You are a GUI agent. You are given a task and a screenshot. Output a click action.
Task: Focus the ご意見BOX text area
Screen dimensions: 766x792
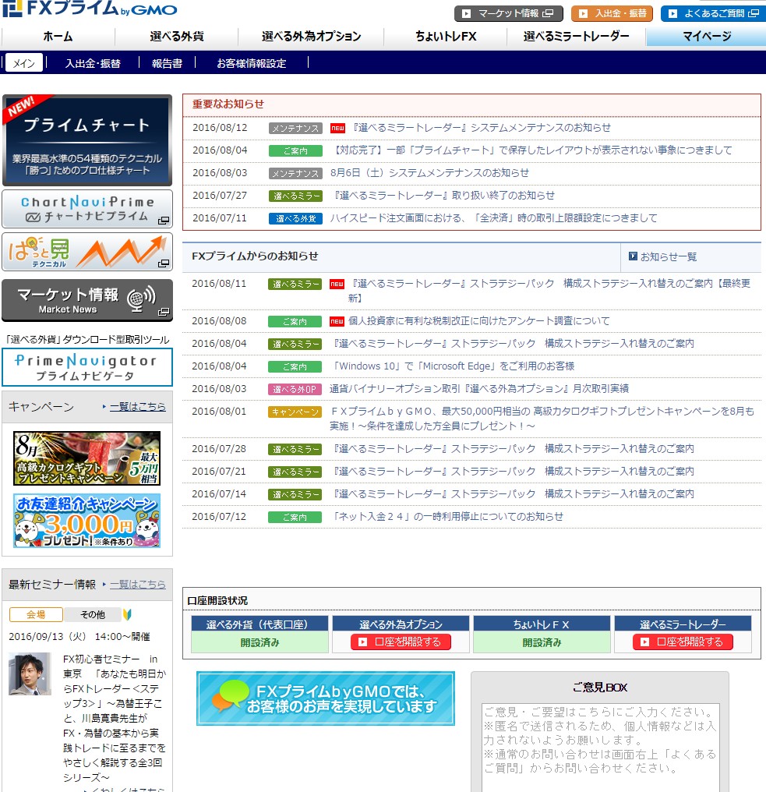(x=600, y=748)
